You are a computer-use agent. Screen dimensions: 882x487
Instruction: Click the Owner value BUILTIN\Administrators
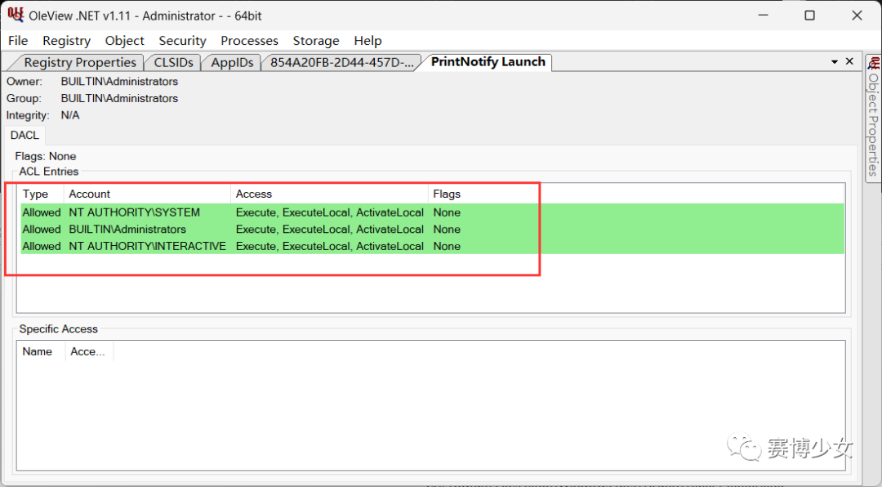(119, 81)
